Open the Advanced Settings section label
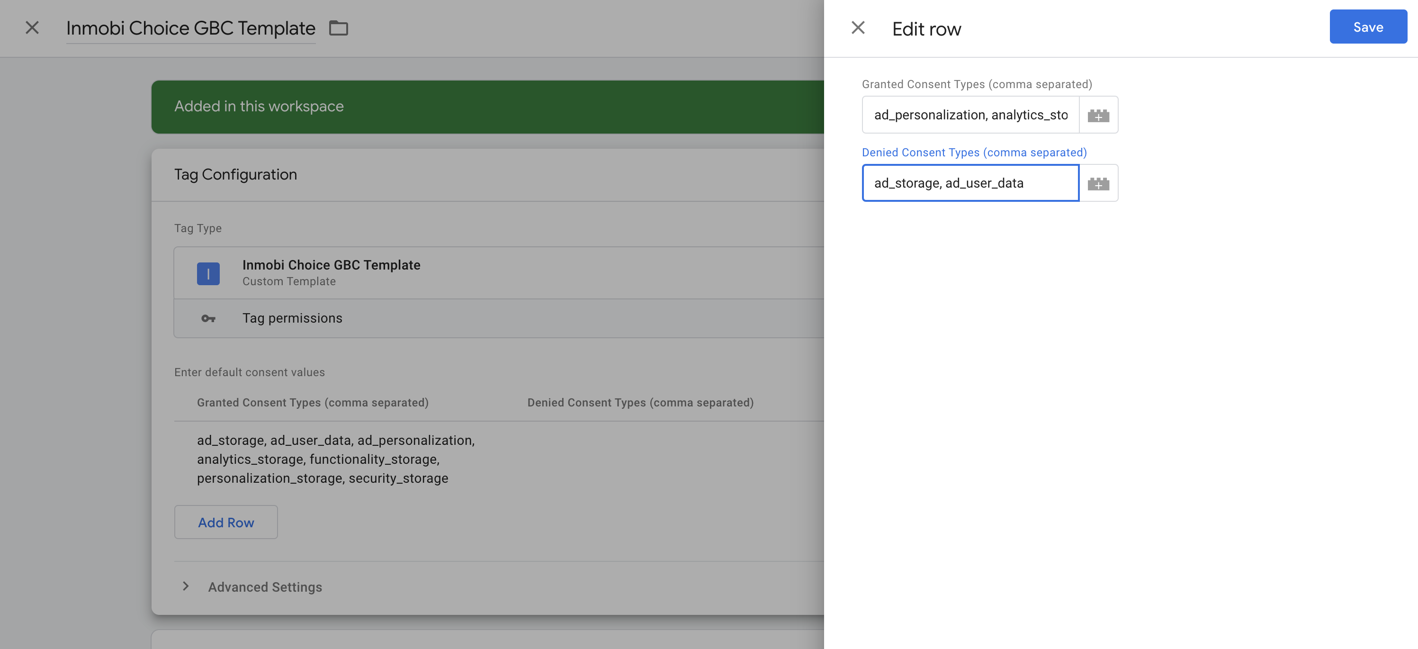The width and height of the screenshot is (1418, 649). click(265, 587)
